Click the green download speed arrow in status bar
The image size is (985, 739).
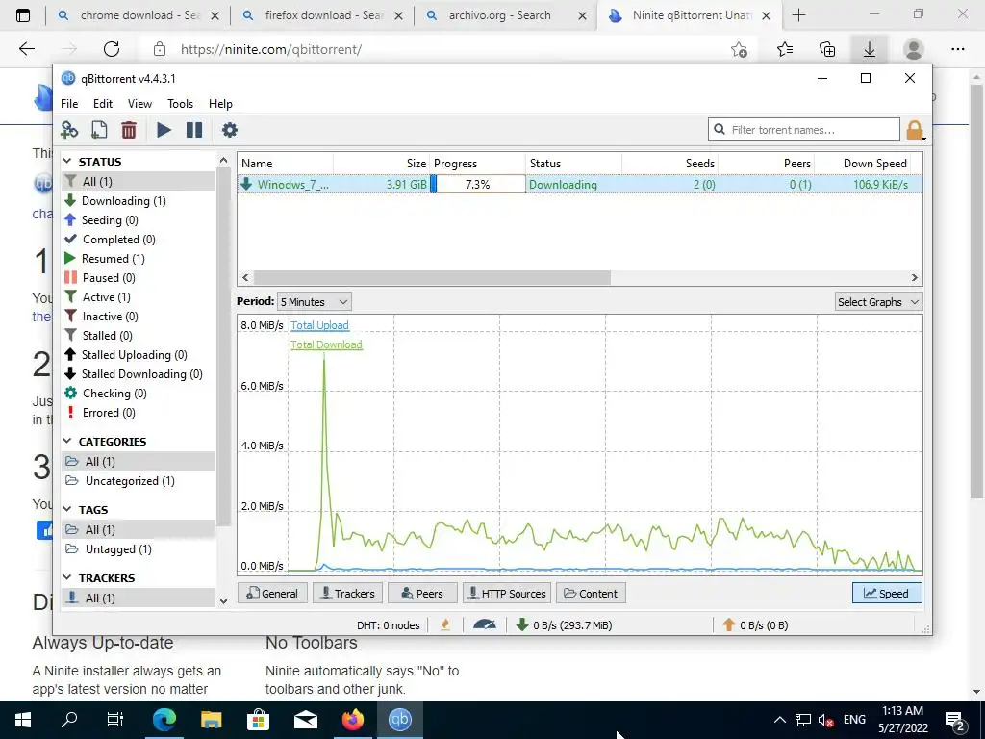(x=521, y=624)
